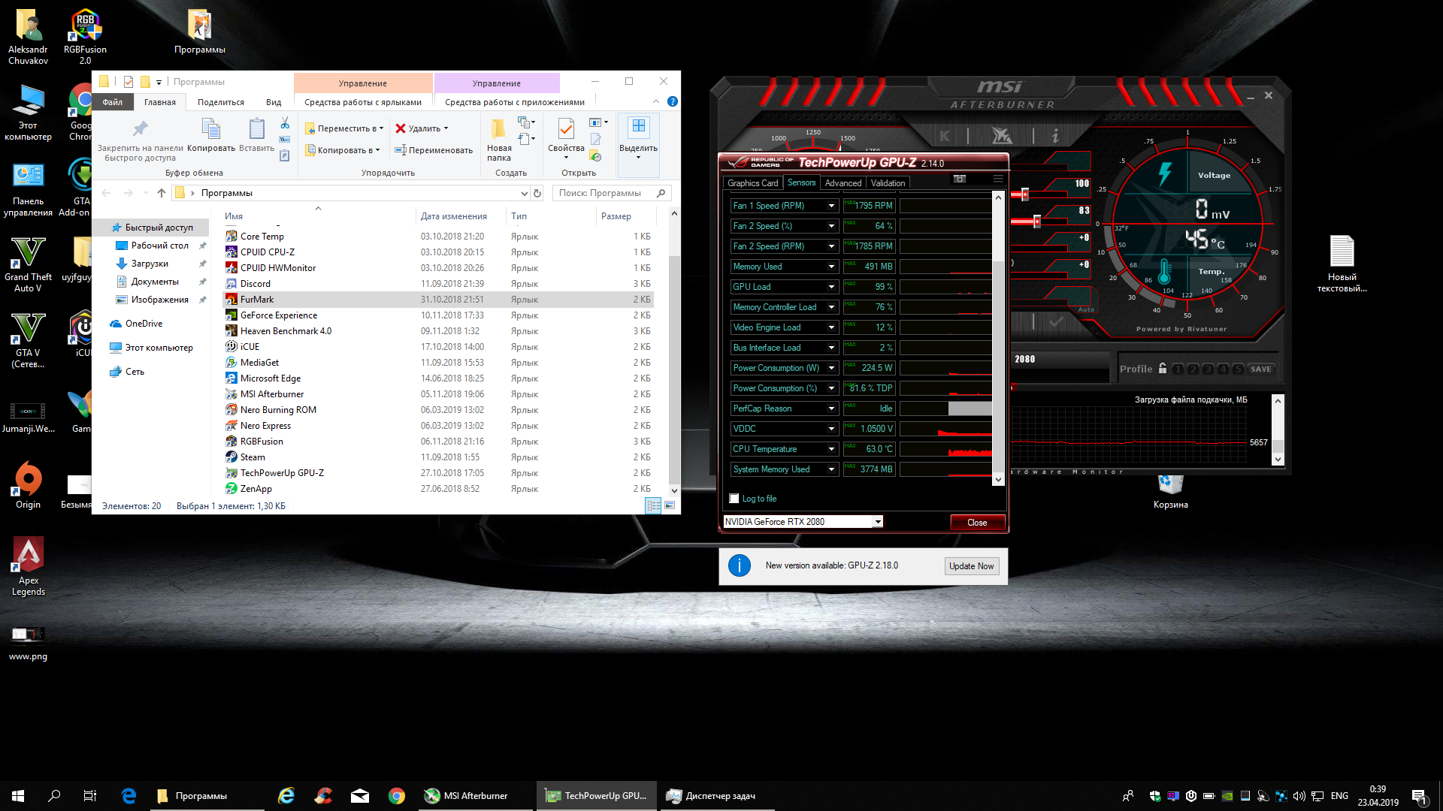
Task: Click the Afterburner profile SAVE button
Action: click(x=1260, y=369)
